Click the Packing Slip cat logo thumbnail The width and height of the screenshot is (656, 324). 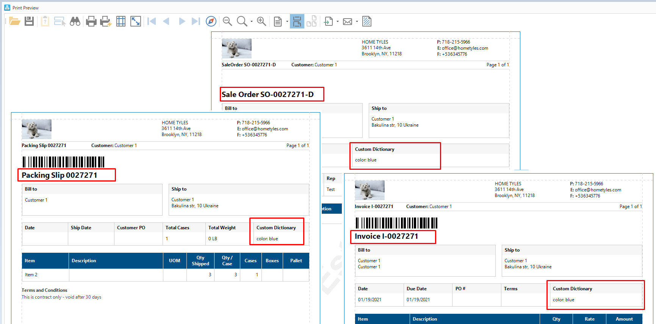(37, 129)
